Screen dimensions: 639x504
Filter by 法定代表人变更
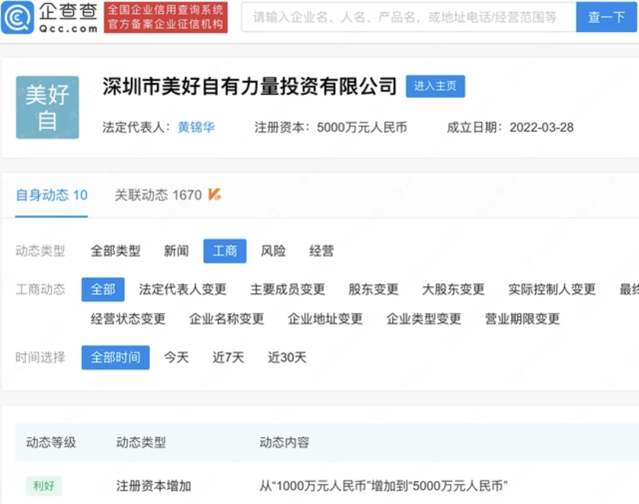coord(183,289)
